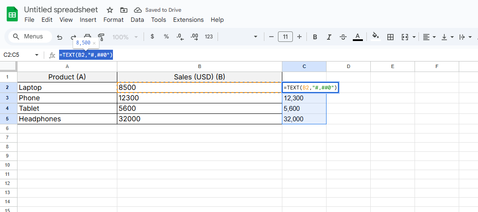478x212 pixels.
Task: Open the Google Sheets home logo
Action: pyautogui.click(x=12, y=14)
